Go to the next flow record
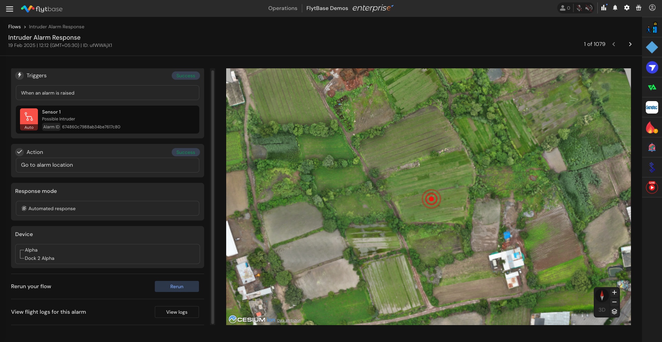This screenshot has height=342, width=662. [x=630, y=44]
